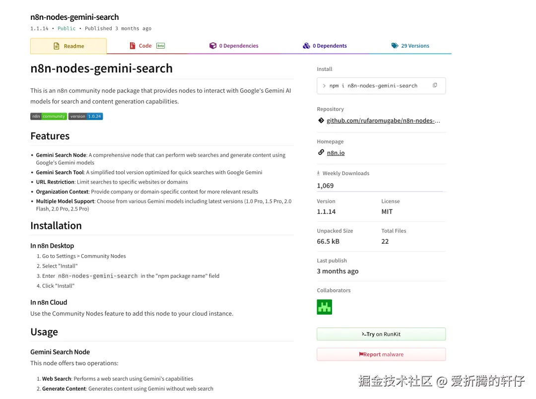Click the Gemini Search Node subheading under Usage

tap(60, 352)
